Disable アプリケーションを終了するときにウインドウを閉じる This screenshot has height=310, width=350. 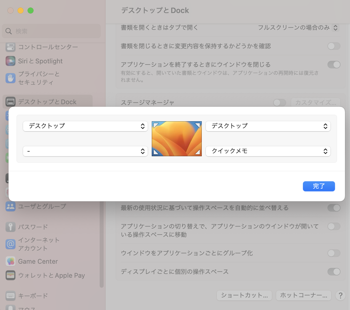pos(334,65)
